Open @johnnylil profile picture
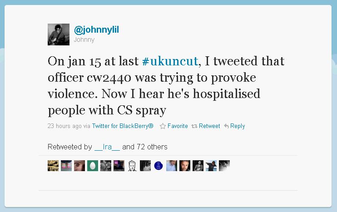The height and width of the screenshot is (212, 337). pos(59,35)
